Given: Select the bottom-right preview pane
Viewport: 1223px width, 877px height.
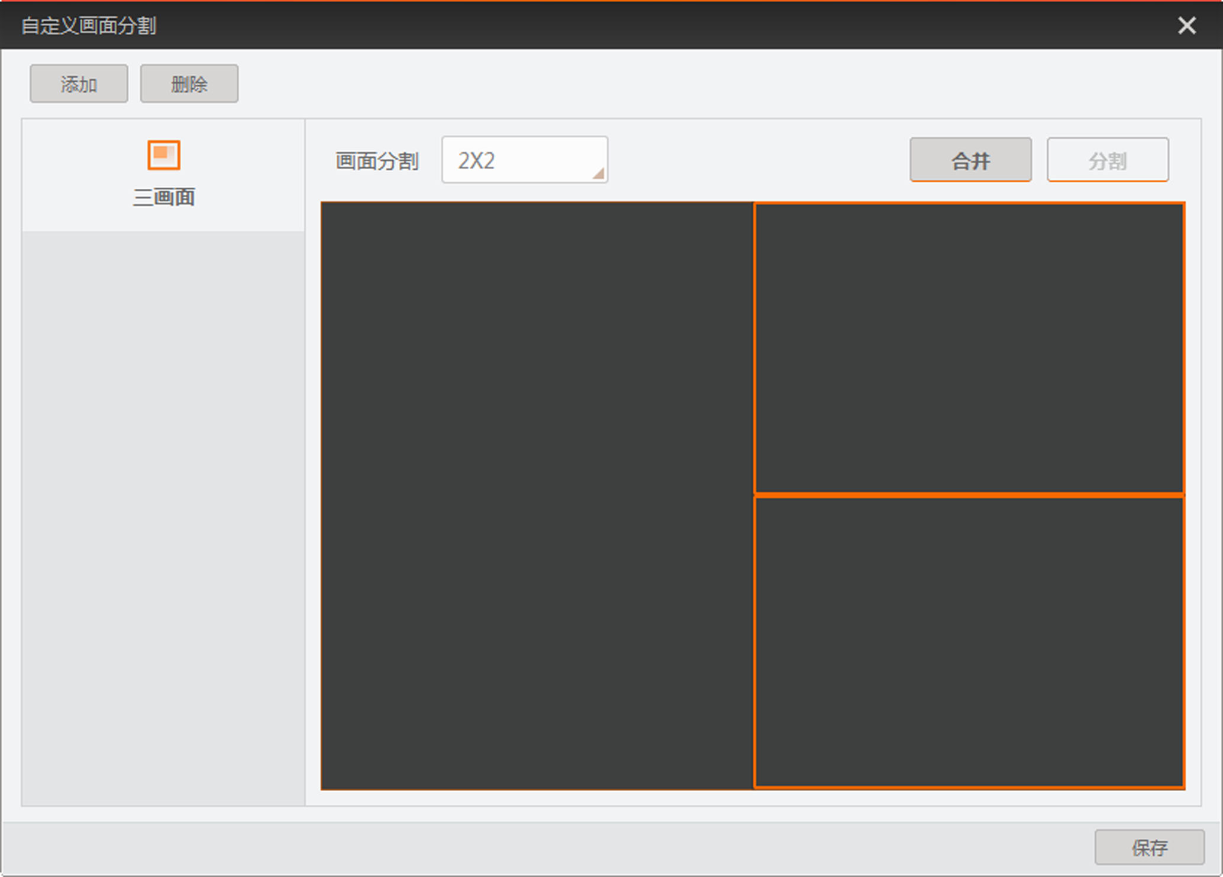Looking at the screenshot, I should click(969, 642).
